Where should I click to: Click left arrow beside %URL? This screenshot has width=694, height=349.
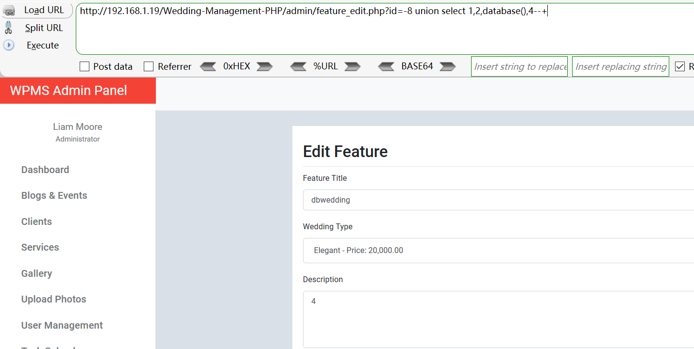click(298, 66)
